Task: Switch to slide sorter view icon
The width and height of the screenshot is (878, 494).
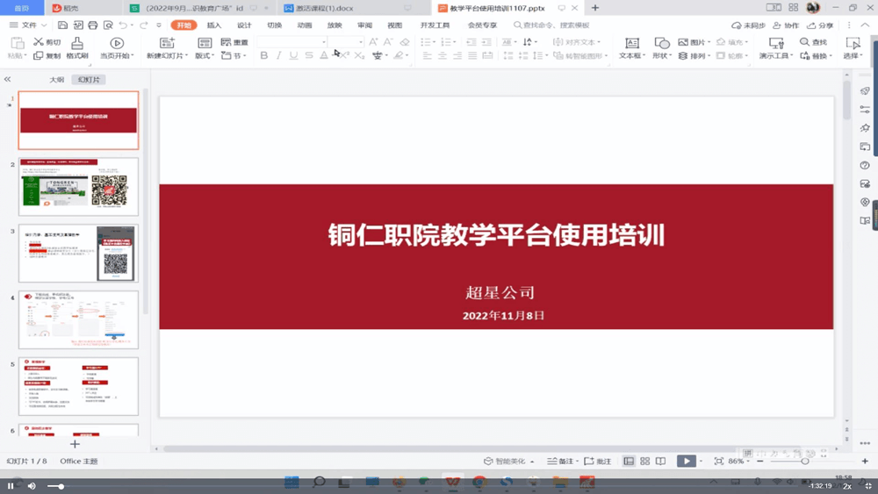Action: tap(645, 461)
